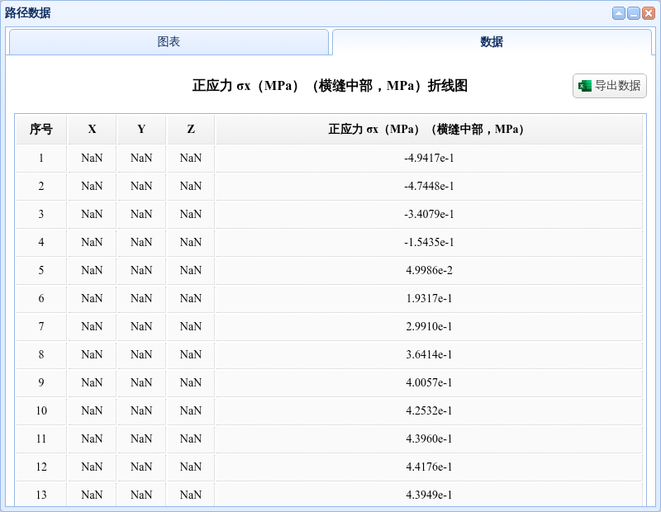Click the Z NaN cell in row 12

(191, 467)
